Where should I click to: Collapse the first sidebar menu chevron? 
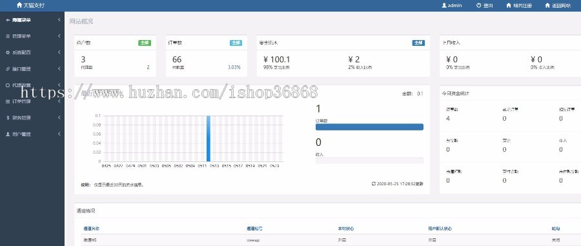[59, 20]
